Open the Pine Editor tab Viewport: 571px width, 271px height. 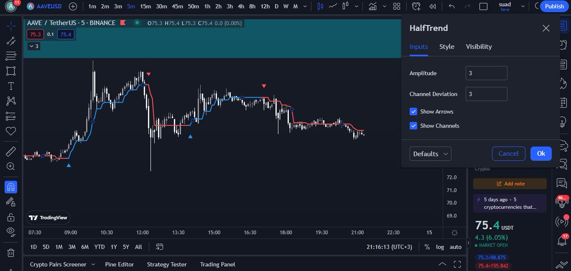119,264
